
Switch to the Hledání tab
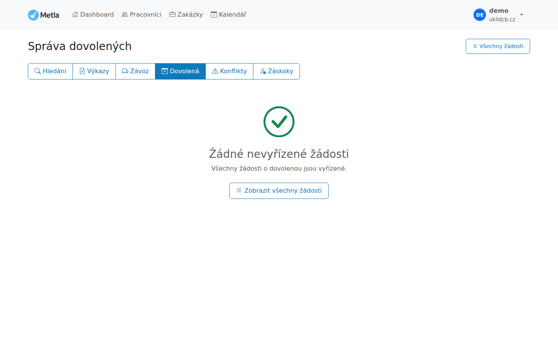pos(50,71)
